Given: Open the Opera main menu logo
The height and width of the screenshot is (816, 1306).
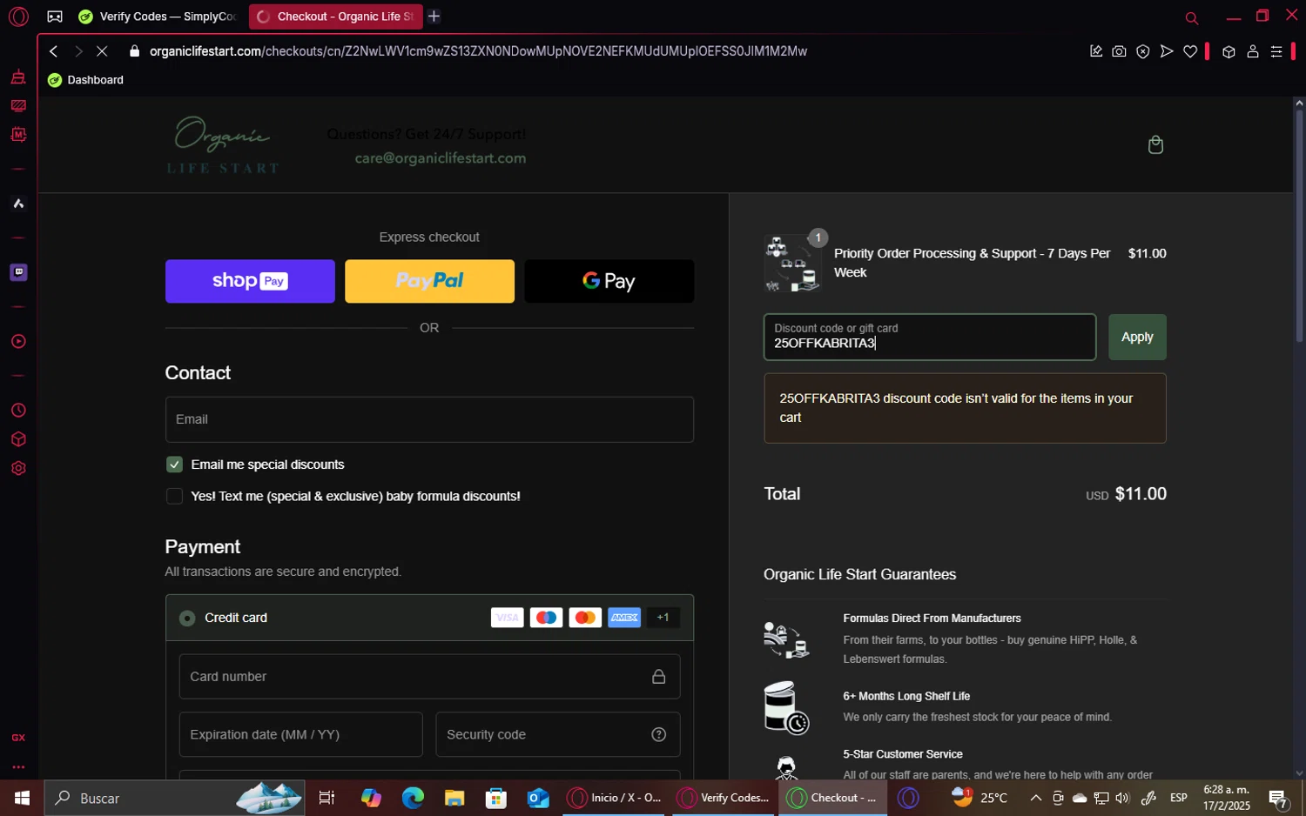Looking at the screenshot, I should coord(18,17).
